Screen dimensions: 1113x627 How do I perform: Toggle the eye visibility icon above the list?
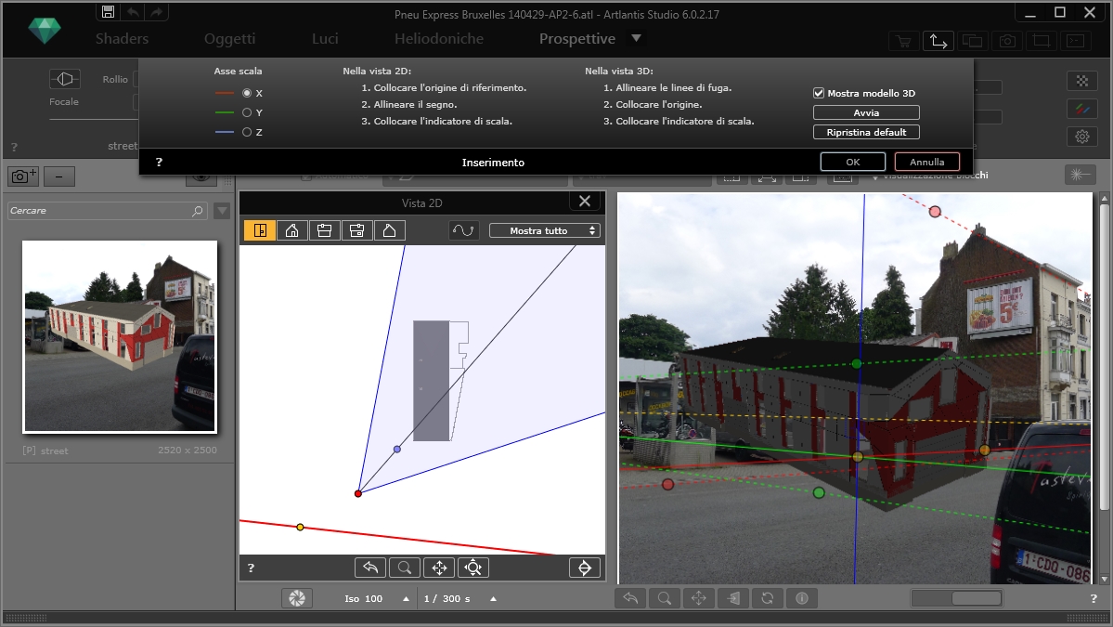pyautogui.click(x=201, y=177)
